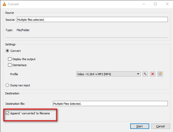Minimize the Convert window
Image resolution: width=173 pixels, height=132 pixels.
point(144,4)
